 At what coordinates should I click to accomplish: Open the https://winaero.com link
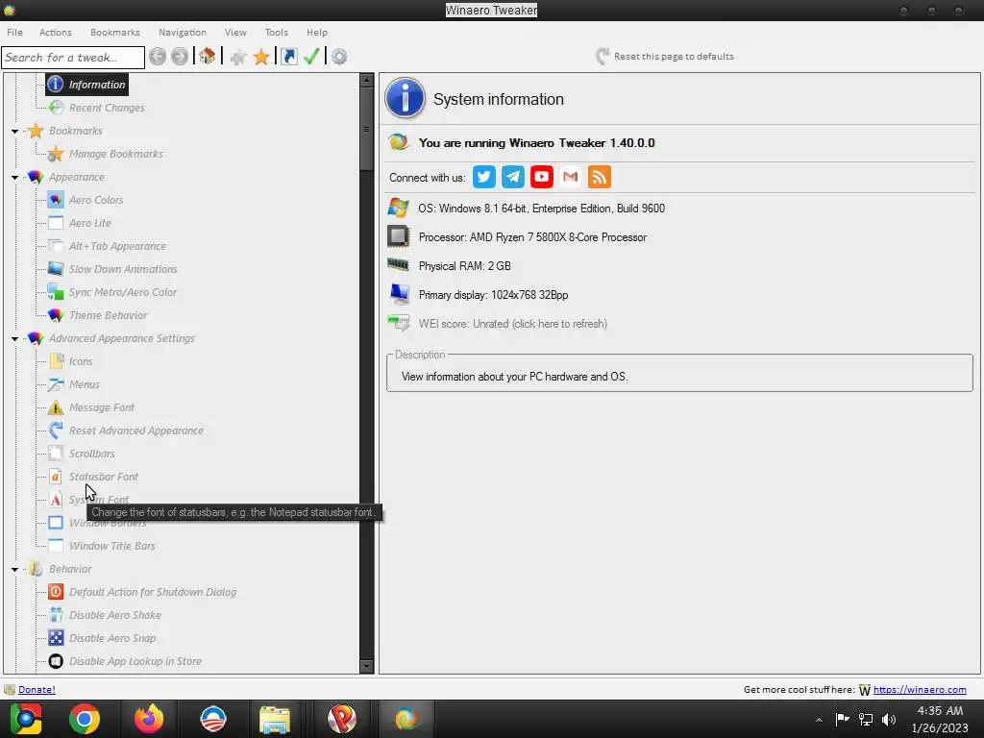click(x=920, y=690)
